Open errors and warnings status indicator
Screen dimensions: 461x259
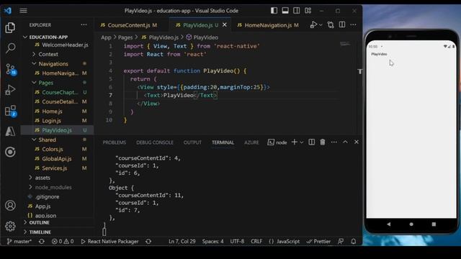pyautogui.click(x=63, y=242)
